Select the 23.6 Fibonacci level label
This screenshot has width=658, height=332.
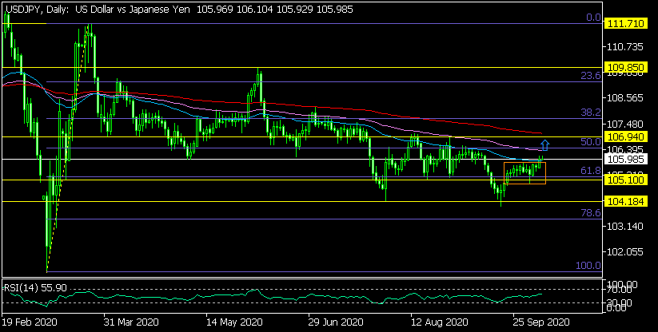[x=591, y=76]
